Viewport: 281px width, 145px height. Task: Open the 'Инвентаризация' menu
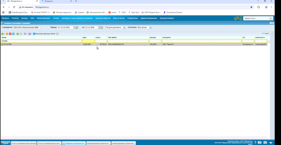point(44,18)
